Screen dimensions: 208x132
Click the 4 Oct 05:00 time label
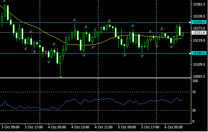(x=57, y=127)
